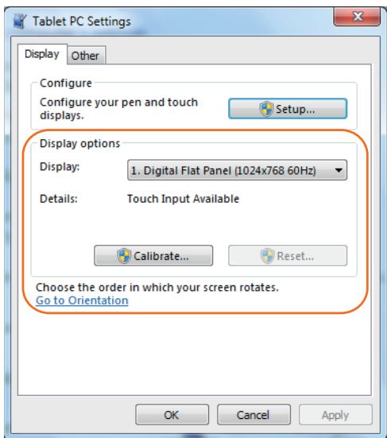This screenshot has width=387, height=438.
Task: Switch to the Other tab
Action: pos(87,56)
